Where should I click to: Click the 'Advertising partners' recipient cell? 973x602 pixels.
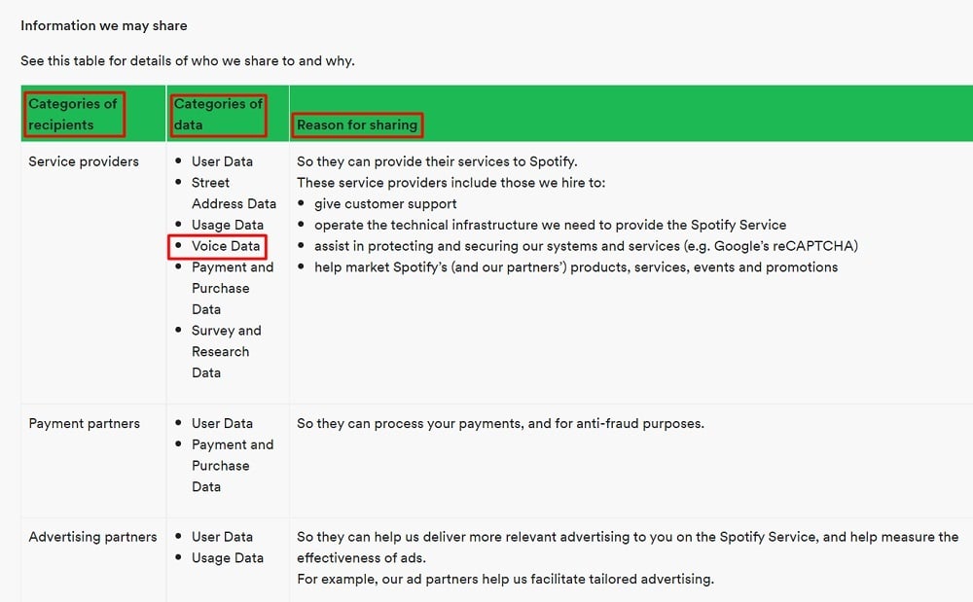point(93,537)
